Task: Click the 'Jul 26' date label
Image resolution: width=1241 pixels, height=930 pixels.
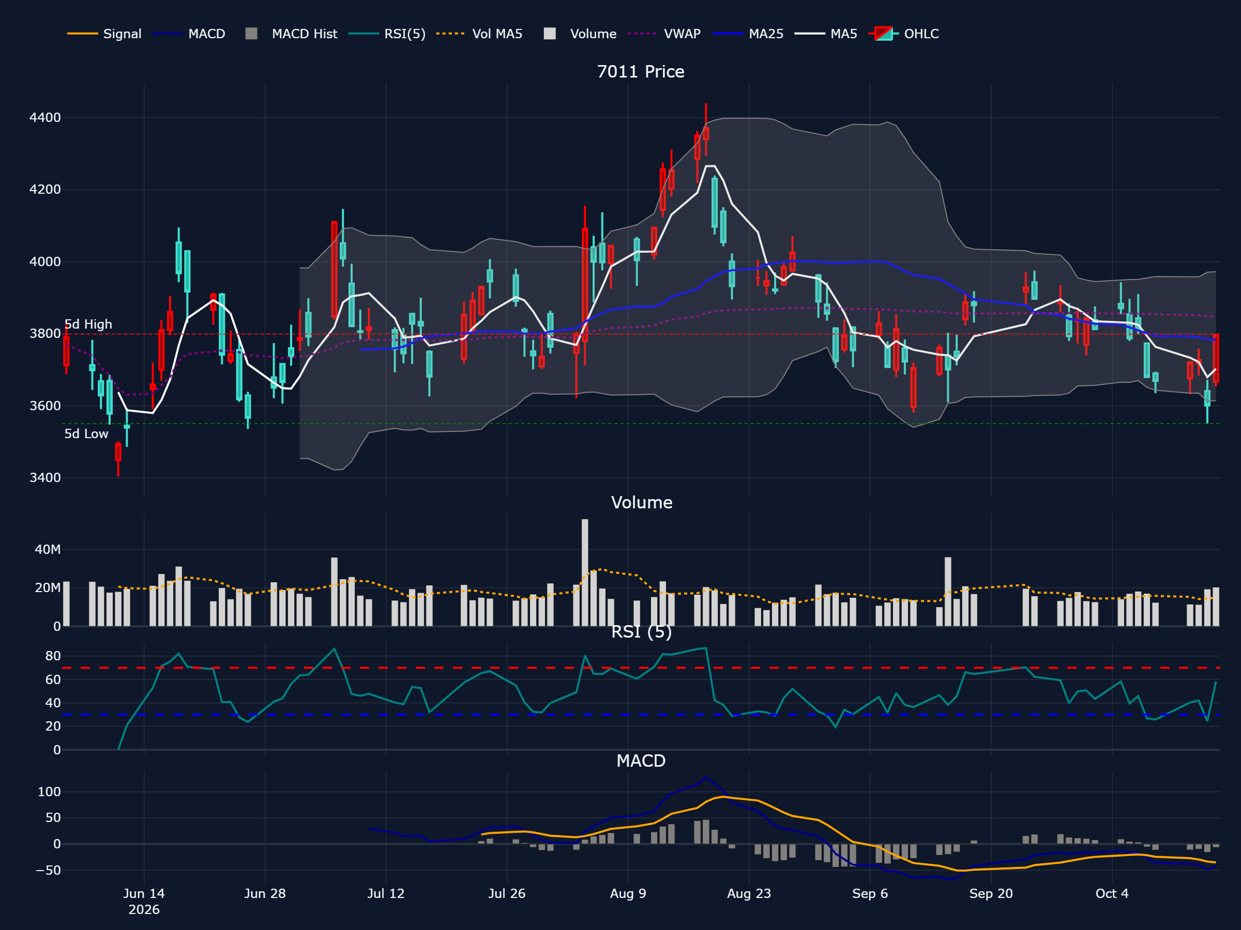Action: tap(507, 893)
